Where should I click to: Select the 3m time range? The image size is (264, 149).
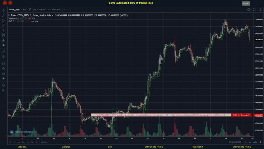23,142
